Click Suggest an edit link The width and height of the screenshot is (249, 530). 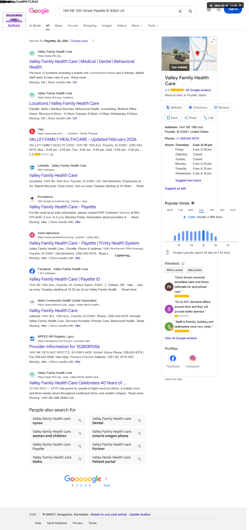tap(175, 189)
